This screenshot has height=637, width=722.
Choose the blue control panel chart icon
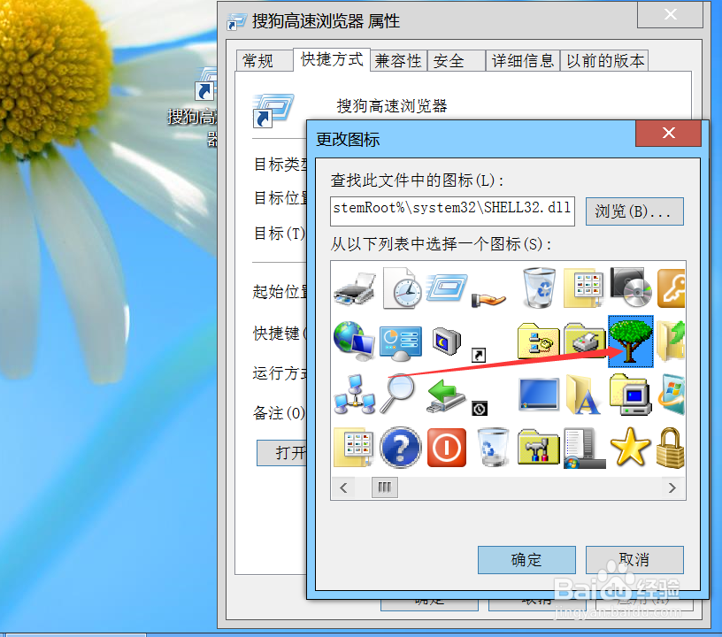[401, 344]
